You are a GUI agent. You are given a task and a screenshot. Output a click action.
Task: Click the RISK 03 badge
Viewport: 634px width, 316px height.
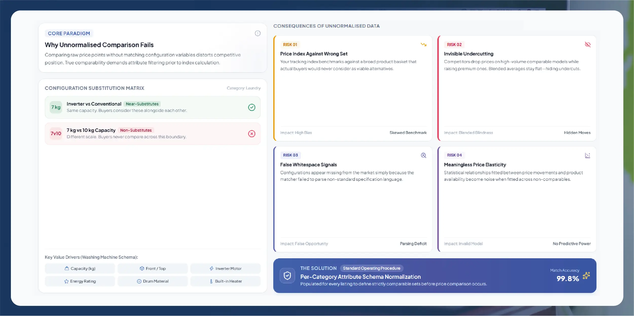pos(291,155)
